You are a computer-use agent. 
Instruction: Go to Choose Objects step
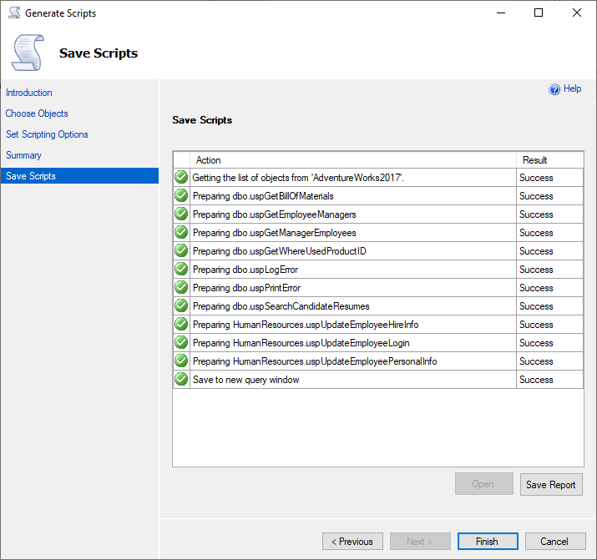pos(37,114)
